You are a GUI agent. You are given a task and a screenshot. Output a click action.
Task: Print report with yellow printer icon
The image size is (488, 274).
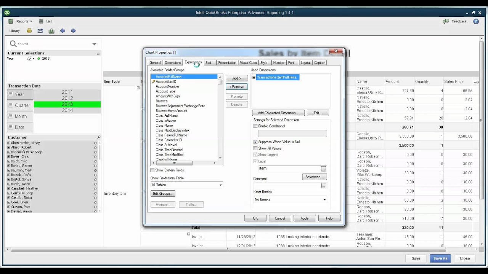(29, 31)
